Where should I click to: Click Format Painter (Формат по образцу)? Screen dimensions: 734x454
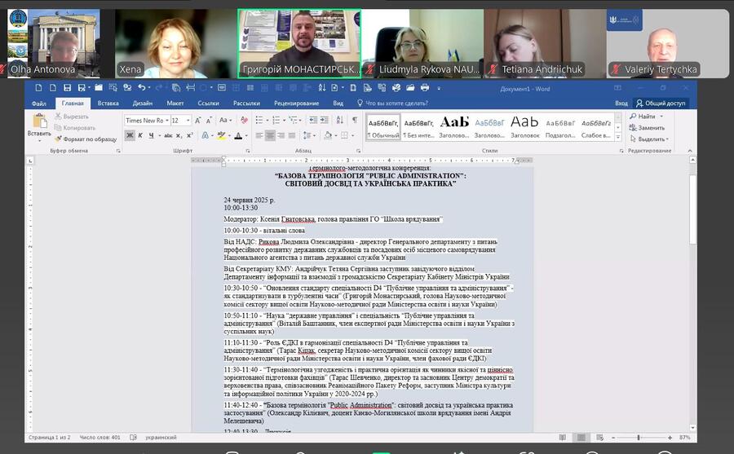click(86, 139)
